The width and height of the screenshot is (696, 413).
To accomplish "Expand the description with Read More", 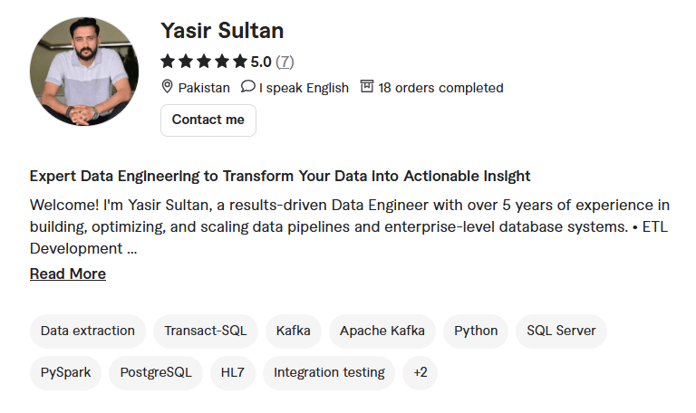I will point(68,274).
